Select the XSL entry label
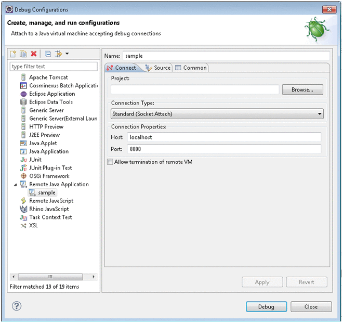 [33, 226]
